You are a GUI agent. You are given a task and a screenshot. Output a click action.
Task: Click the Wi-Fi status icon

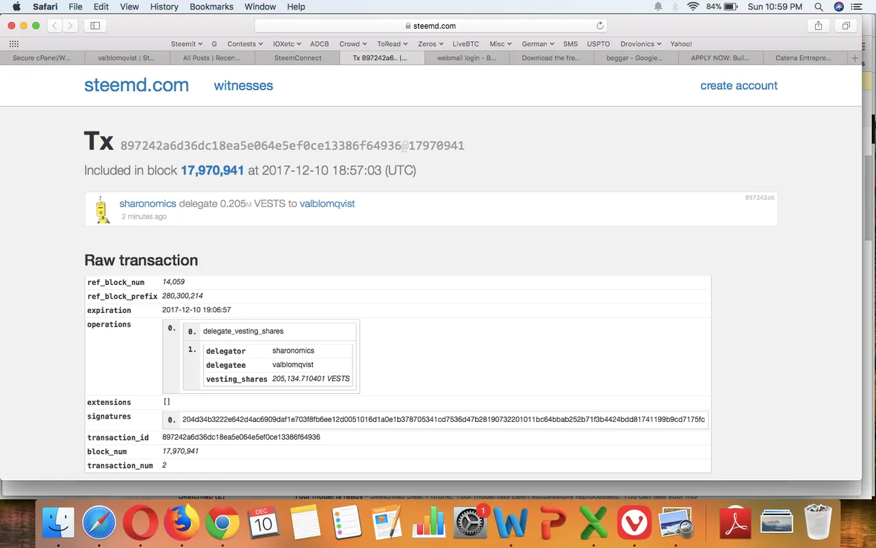[693, 7]
